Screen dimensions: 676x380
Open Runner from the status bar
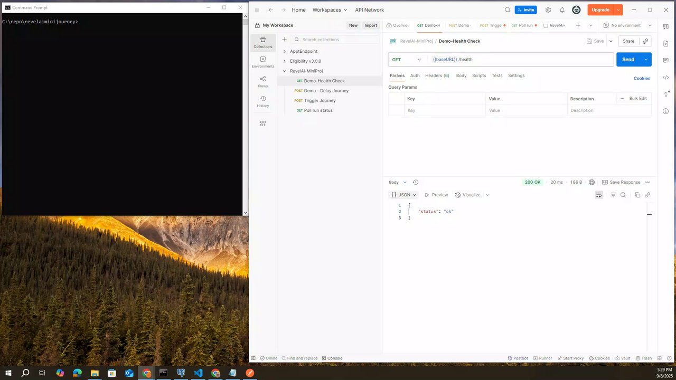click(x=542, y=358)
